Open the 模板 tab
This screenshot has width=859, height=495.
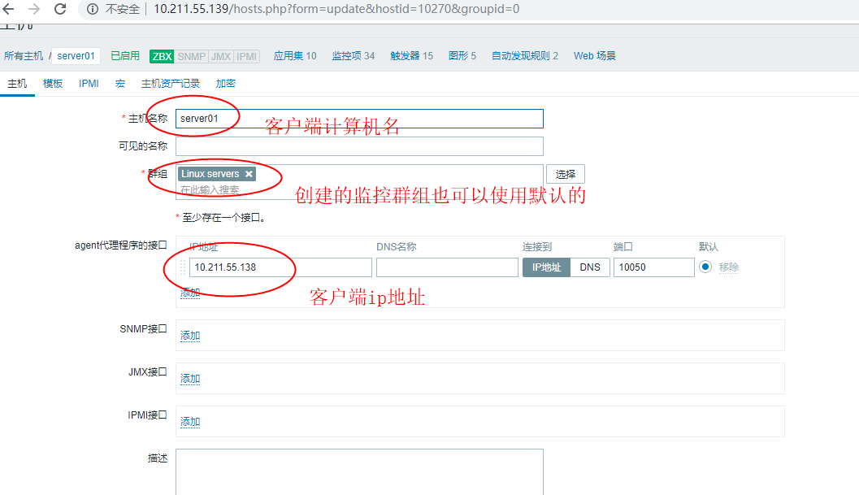point(53,84)
